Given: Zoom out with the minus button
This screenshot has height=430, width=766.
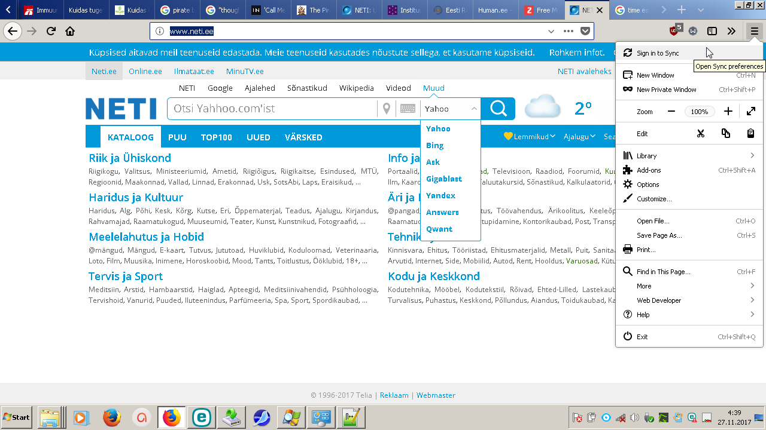Looking at the screenshot, I should [x=671, y=112].
